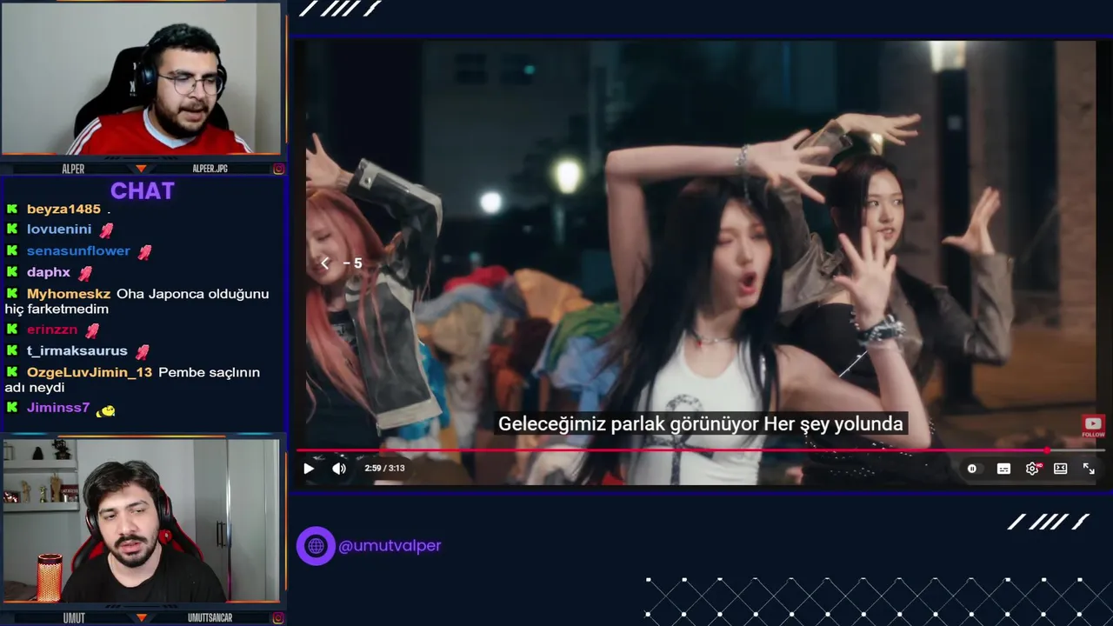Click the ALPEER.JPG label
1113x626 pixels.
pos(210,169)
